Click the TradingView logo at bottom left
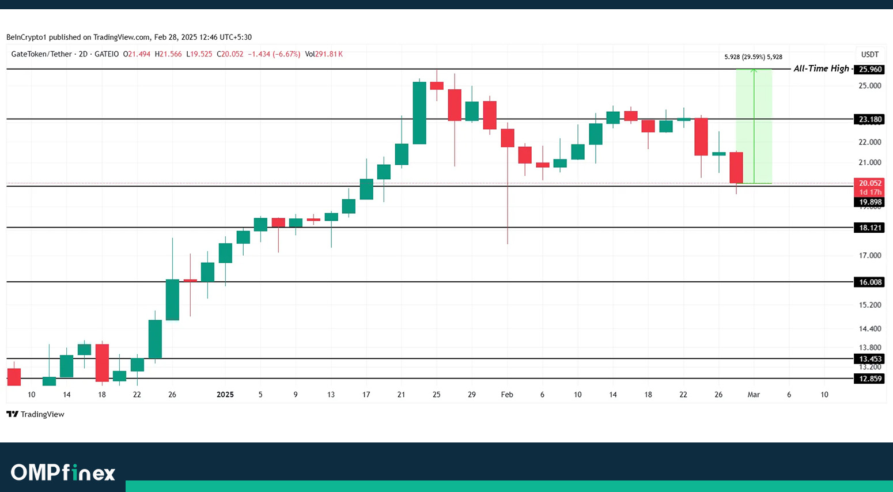 [x=35, y=414]
